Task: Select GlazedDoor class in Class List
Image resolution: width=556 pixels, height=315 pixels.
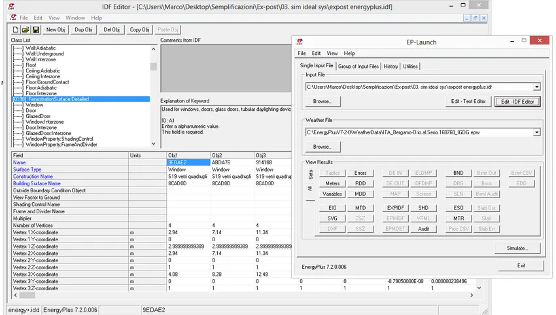Action: pos(38,116)
